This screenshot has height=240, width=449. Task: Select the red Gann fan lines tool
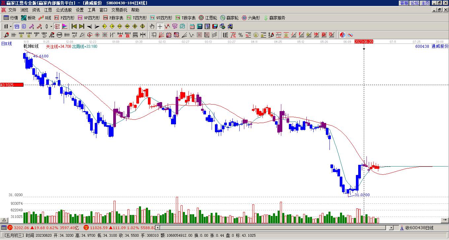pos(161,35)
